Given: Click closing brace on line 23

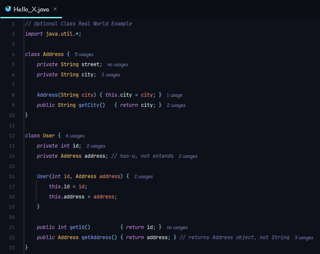Looking at the screenshot, I should (26, 248).
